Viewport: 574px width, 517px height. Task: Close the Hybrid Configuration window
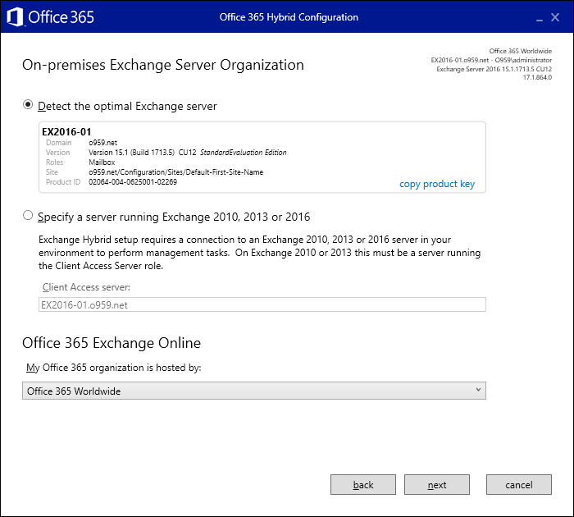[x=555, y=17]
